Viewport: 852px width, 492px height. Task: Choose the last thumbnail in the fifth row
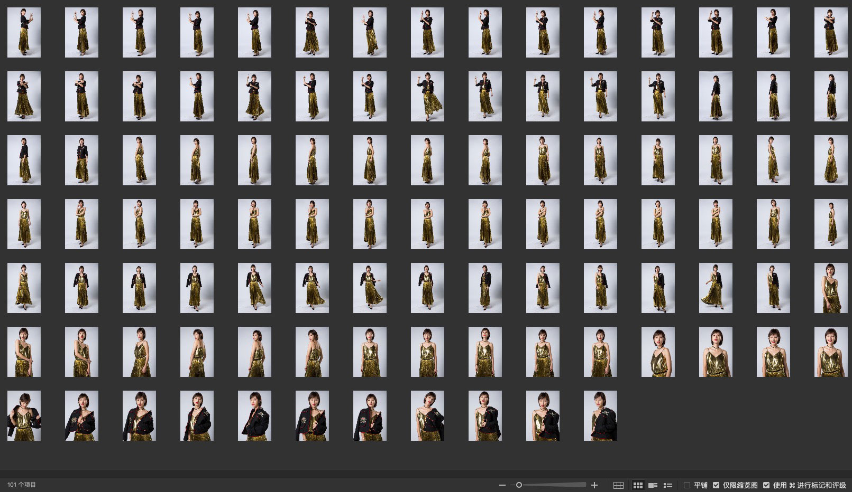tap(831, 288)
